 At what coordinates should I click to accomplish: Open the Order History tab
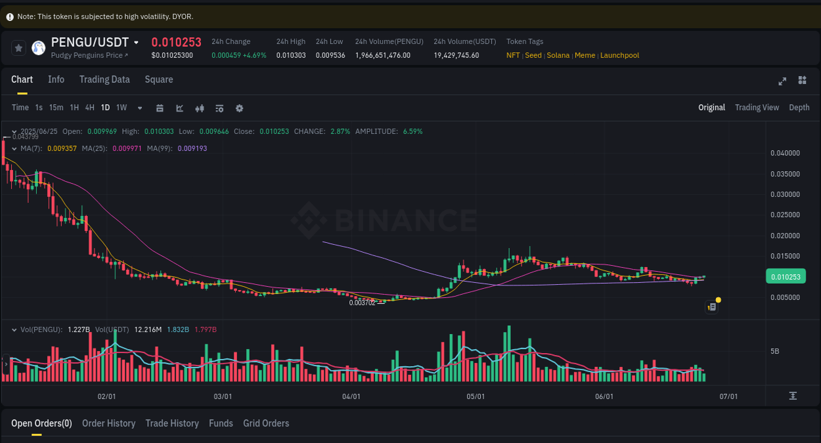coord(108,423)
